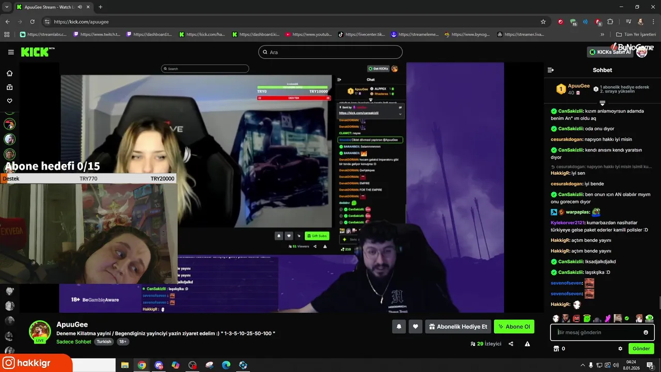This screenshot has width=661, height=372.
Task: Click Kylekorver2121 username in chat
Action: (x=567, y=223)
